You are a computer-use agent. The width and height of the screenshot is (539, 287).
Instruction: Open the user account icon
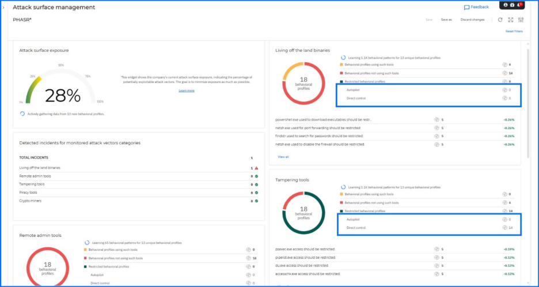click(506, 5)
